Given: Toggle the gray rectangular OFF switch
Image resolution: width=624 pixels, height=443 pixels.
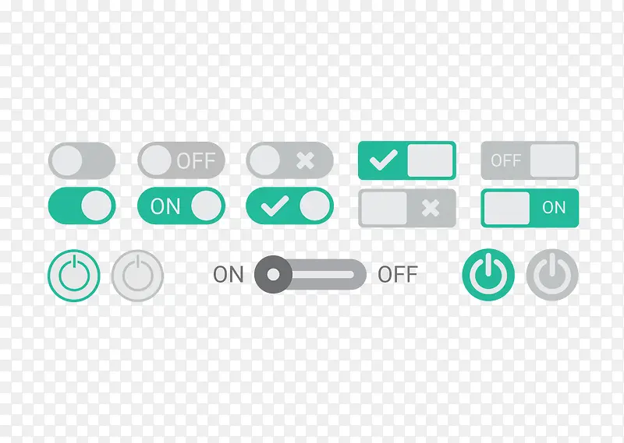Looking at the screenshot, I should (530, 160).
